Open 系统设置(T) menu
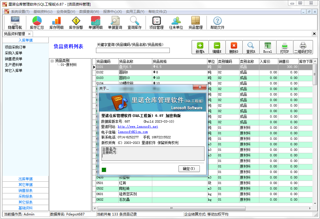The width and height of the screenshot is (320, 219). (20, 12)
